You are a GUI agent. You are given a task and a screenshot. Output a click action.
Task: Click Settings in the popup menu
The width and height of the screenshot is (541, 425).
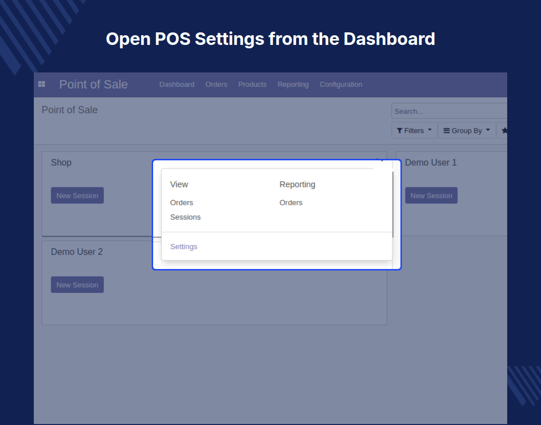184,247
